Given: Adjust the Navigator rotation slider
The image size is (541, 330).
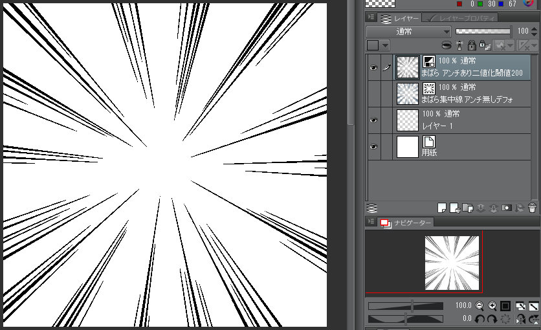Looking at the screenshot, I should pyautogui.click(x=406, y=318).
